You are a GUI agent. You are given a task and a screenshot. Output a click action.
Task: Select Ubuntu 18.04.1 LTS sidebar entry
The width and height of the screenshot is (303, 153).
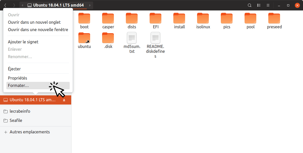(x=35, y=100)
